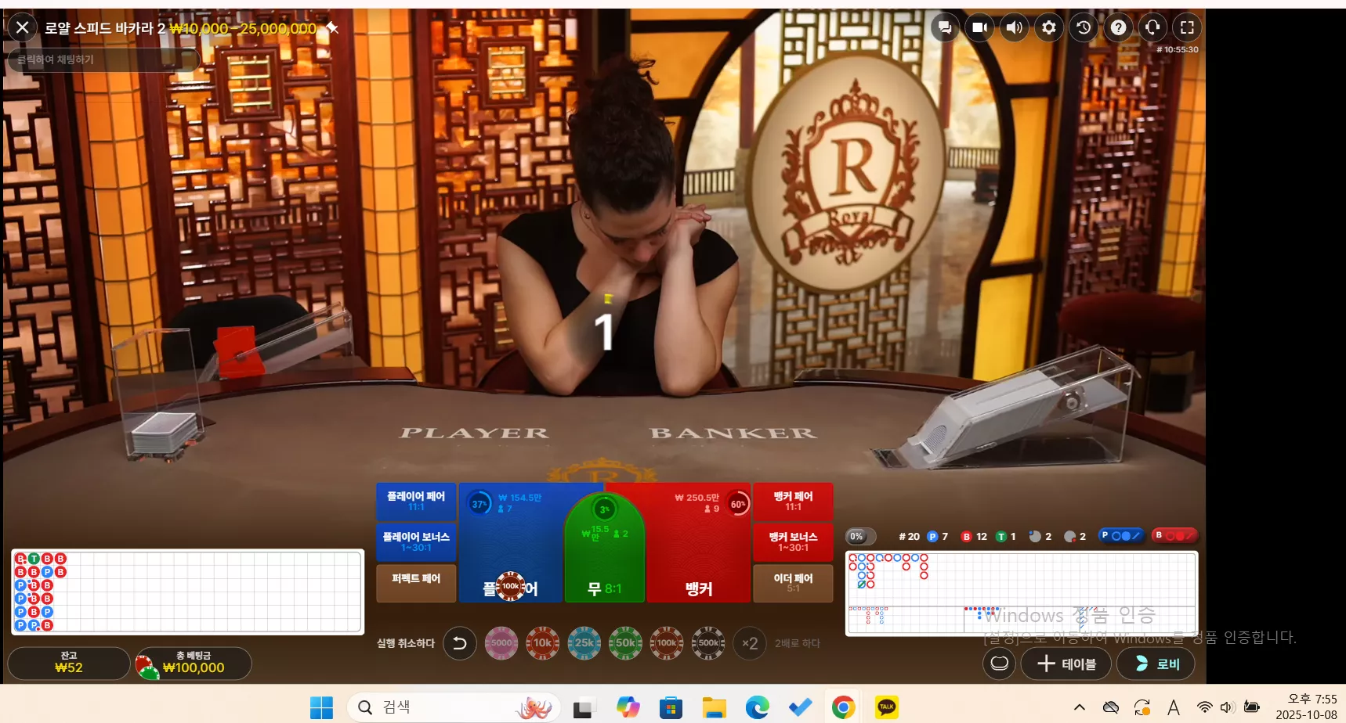Bet on Perfect Pair
Image resolution: width=1346 pixels, height=723 pixels.
[416, 583]
